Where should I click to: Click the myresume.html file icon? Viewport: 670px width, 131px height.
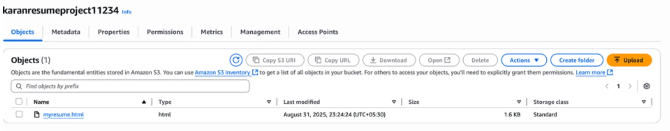pyautogui.click(x=37, y=114)
